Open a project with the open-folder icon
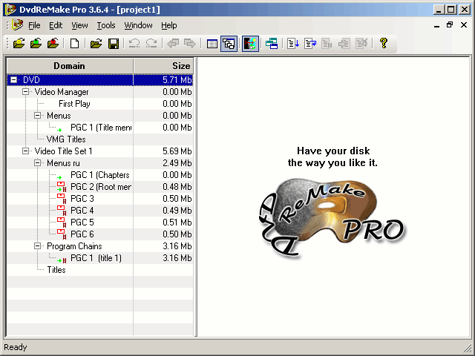The width and height of the screenshot is (475, 356). tap(96, 43)
